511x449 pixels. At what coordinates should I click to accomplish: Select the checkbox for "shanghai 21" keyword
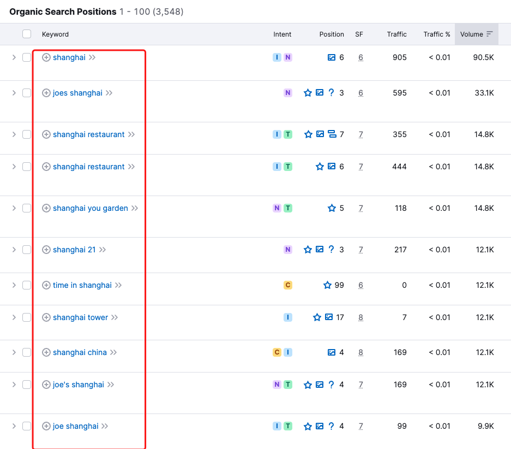(27, 250)
